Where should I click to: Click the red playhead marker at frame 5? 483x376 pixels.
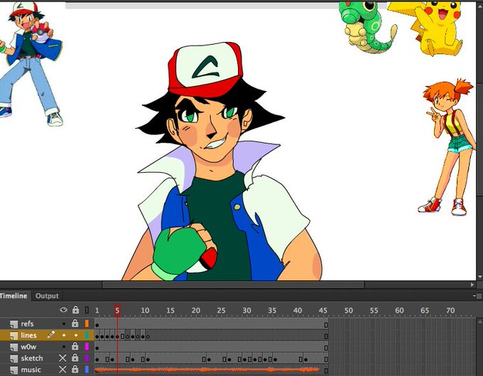point(117,310)
